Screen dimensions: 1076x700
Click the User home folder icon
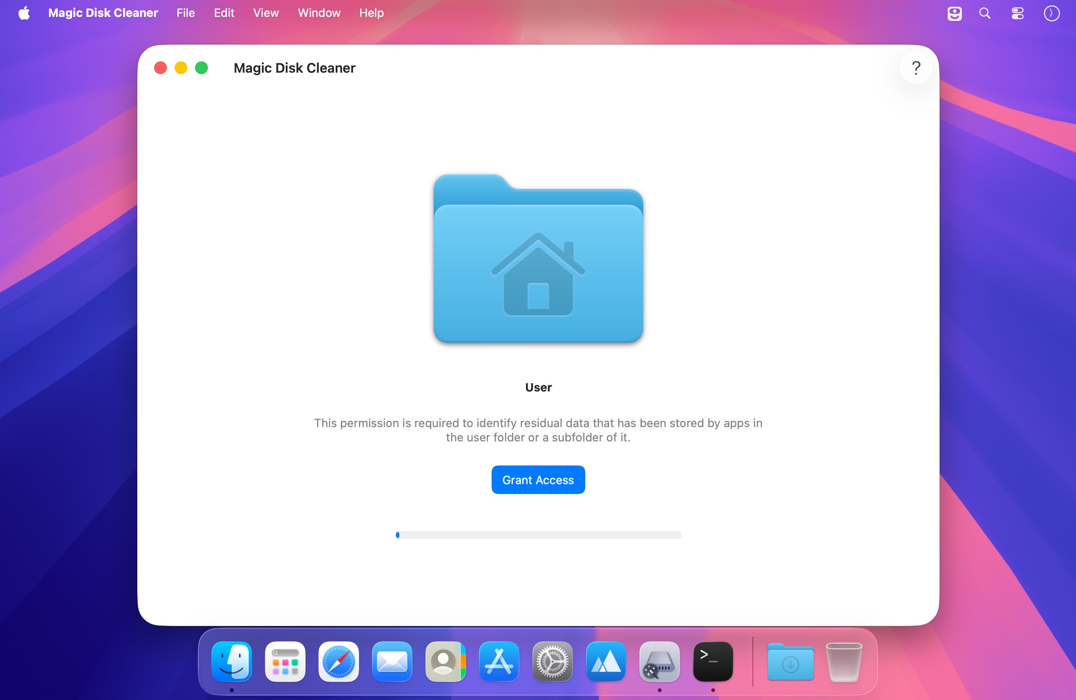[538, 258]
